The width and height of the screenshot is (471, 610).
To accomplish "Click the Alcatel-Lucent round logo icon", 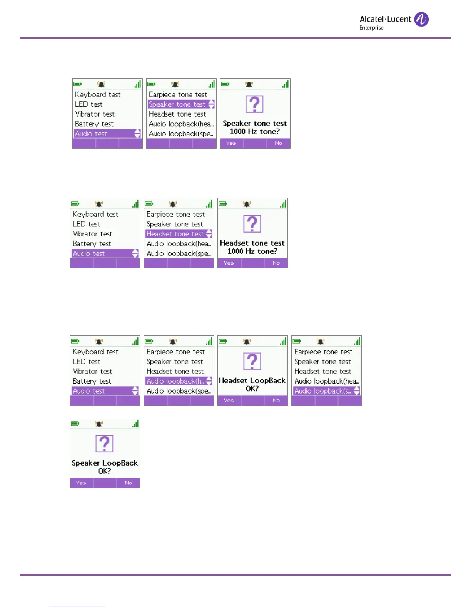I will [421, 19].
